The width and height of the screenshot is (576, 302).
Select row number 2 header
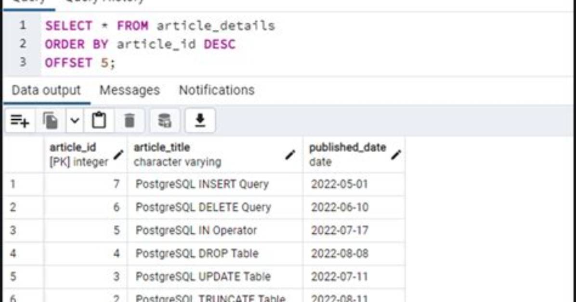click(24, 207)
